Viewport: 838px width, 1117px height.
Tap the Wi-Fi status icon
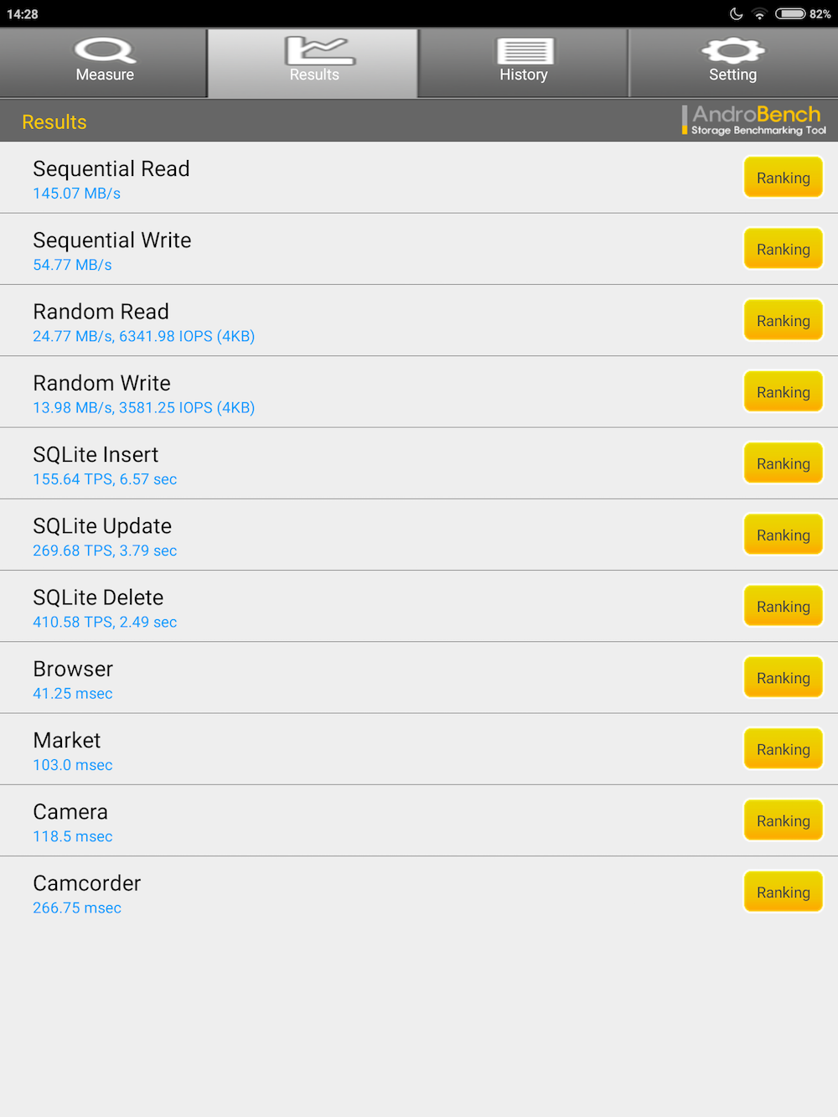(759, 13)
